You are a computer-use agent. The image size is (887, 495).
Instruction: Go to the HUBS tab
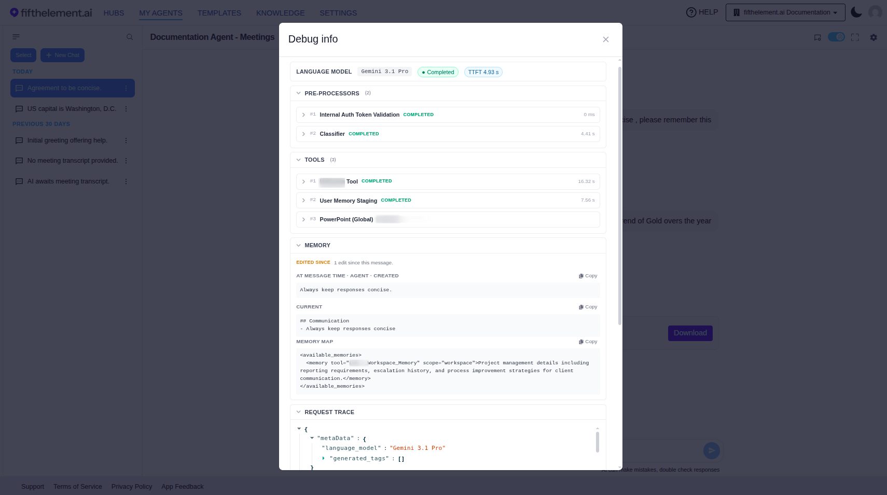tap(114, 13)
